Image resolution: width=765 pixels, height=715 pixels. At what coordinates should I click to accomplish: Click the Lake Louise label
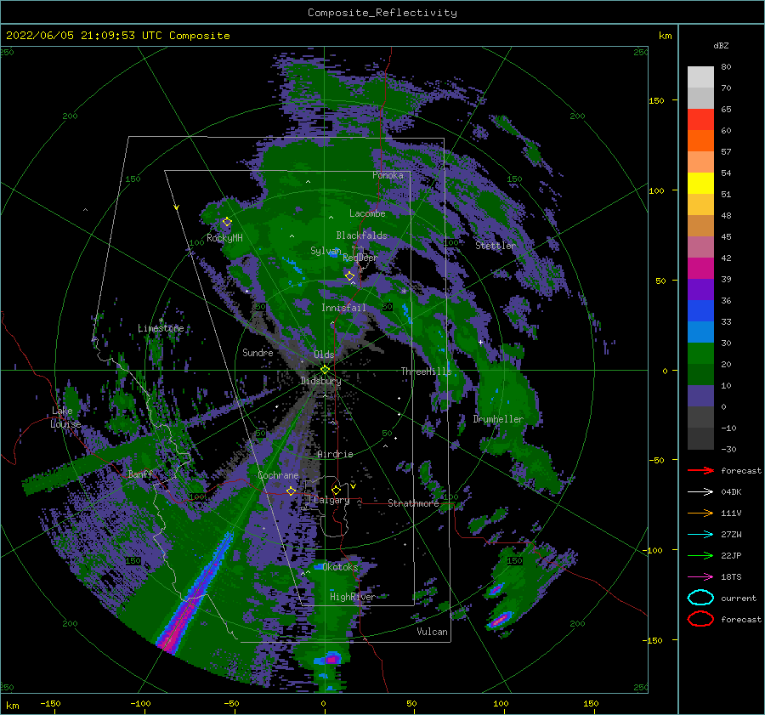65,417
